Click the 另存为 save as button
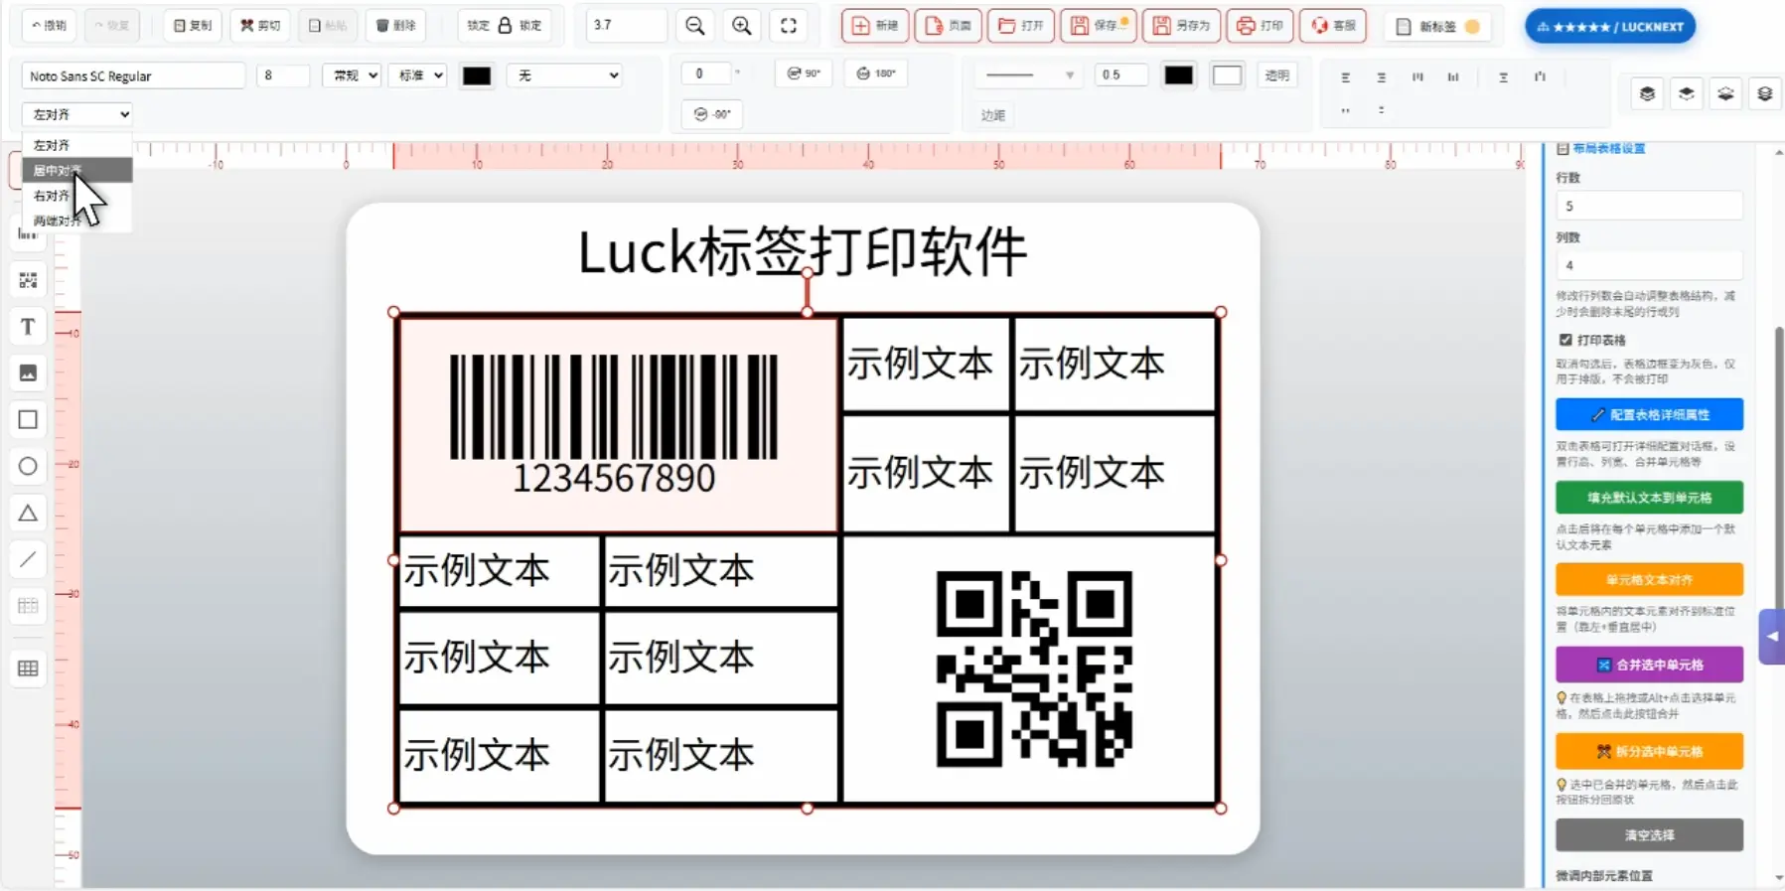 tap(1182, 26)
